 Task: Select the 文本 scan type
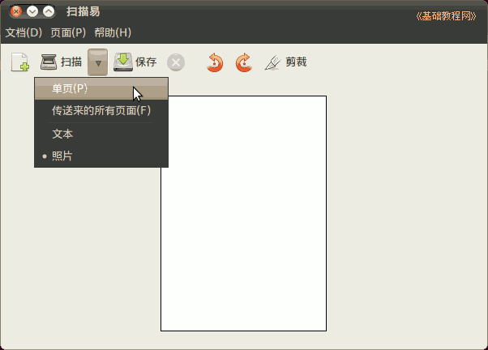pyautogui.click(x=101, y=134)
